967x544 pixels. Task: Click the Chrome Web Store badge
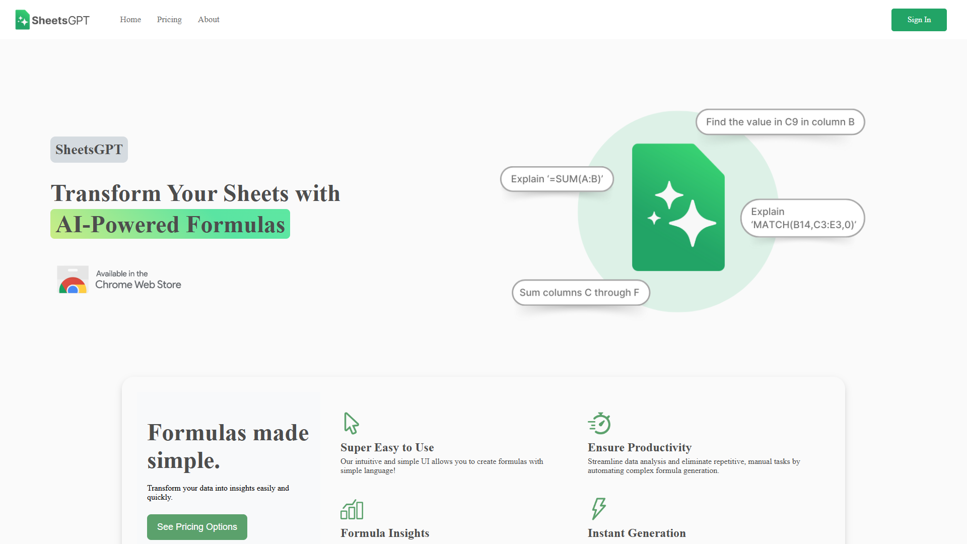[x=119, y=280]
